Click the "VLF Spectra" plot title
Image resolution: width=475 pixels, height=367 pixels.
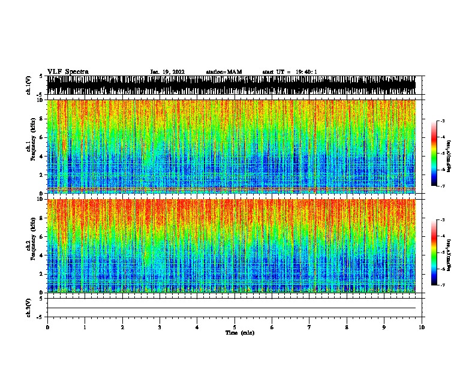(68, 72)
